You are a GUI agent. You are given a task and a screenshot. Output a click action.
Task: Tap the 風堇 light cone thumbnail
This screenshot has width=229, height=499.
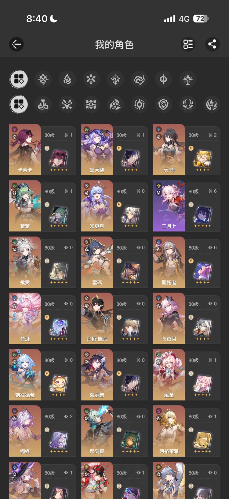click(x=202, y=384)
